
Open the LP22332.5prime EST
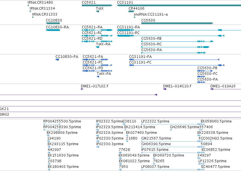(x=173, y=124)
